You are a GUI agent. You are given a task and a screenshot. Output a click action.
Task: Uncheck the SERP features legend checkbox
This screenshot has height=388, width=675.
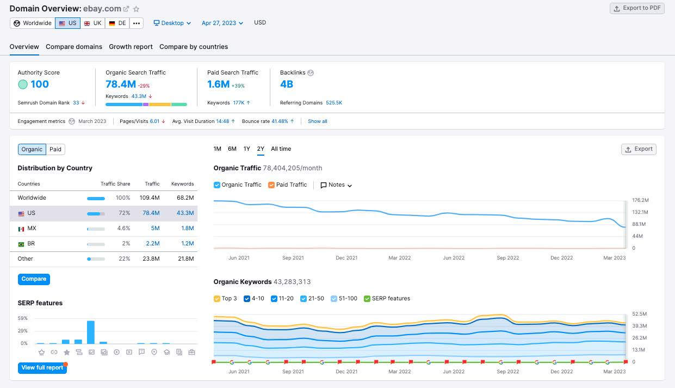coord(367,299)
